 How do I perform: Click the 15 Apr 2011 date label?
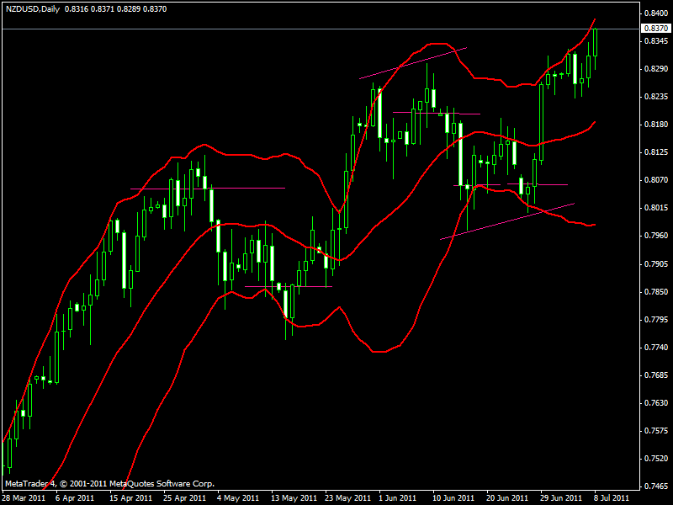131,498
